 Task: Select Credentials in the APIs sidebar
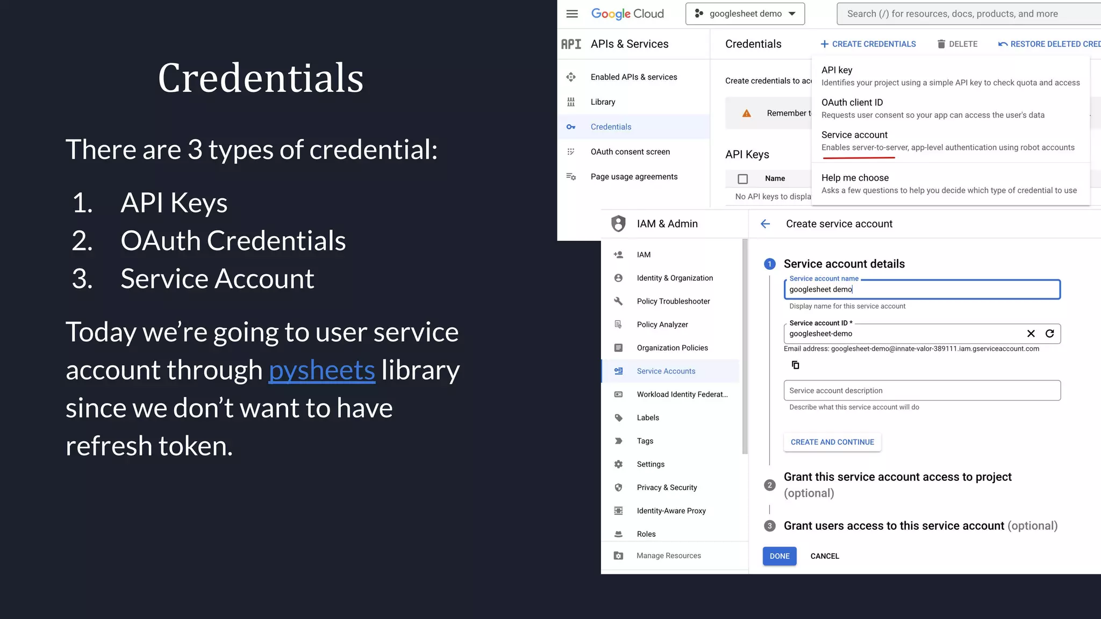tap(634, 127)
